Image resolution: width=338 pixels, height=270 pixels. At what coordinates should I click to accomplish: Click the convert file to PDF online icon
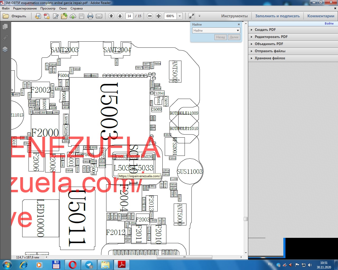pyautogui.click(x=38, y=16)
